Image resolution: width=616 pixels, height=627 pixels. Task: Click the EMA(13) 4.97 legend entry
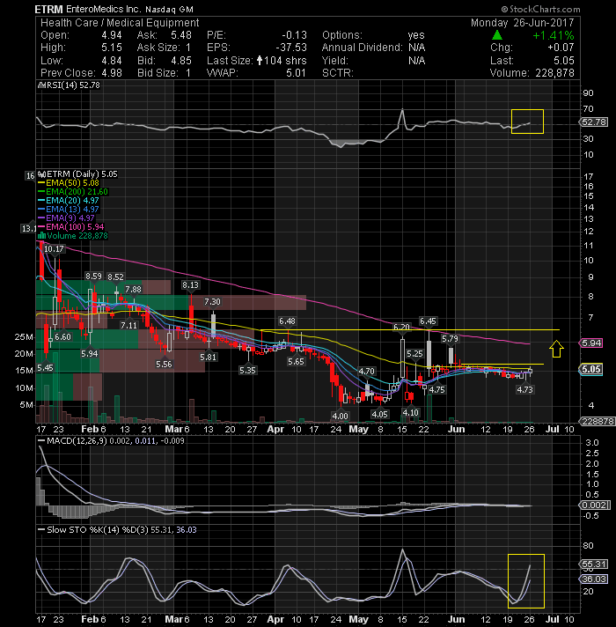coord(68,209)
